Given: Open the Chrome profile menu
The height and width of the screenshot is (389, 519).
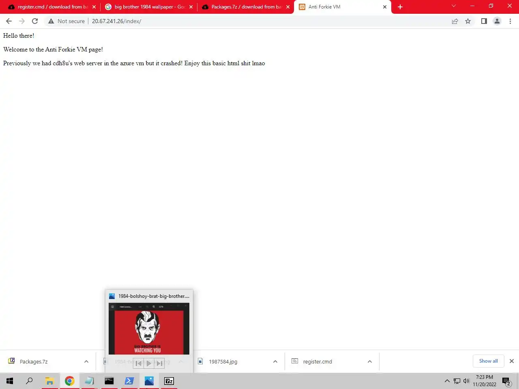Looking at the screenshot, I should pyautogui.click(x=497, y=21).
